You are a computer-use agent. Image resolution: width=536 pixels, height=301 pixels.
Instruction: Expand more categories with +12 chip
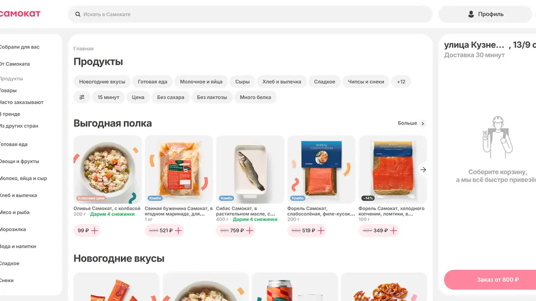point(401,82)
